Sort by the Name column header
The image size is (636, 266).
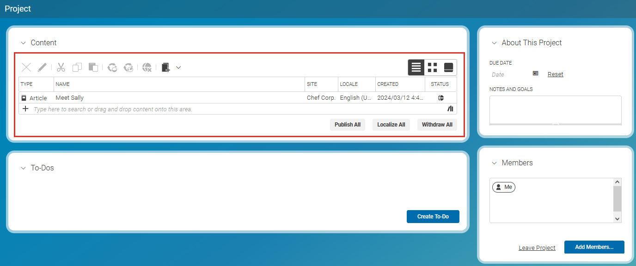63,85
